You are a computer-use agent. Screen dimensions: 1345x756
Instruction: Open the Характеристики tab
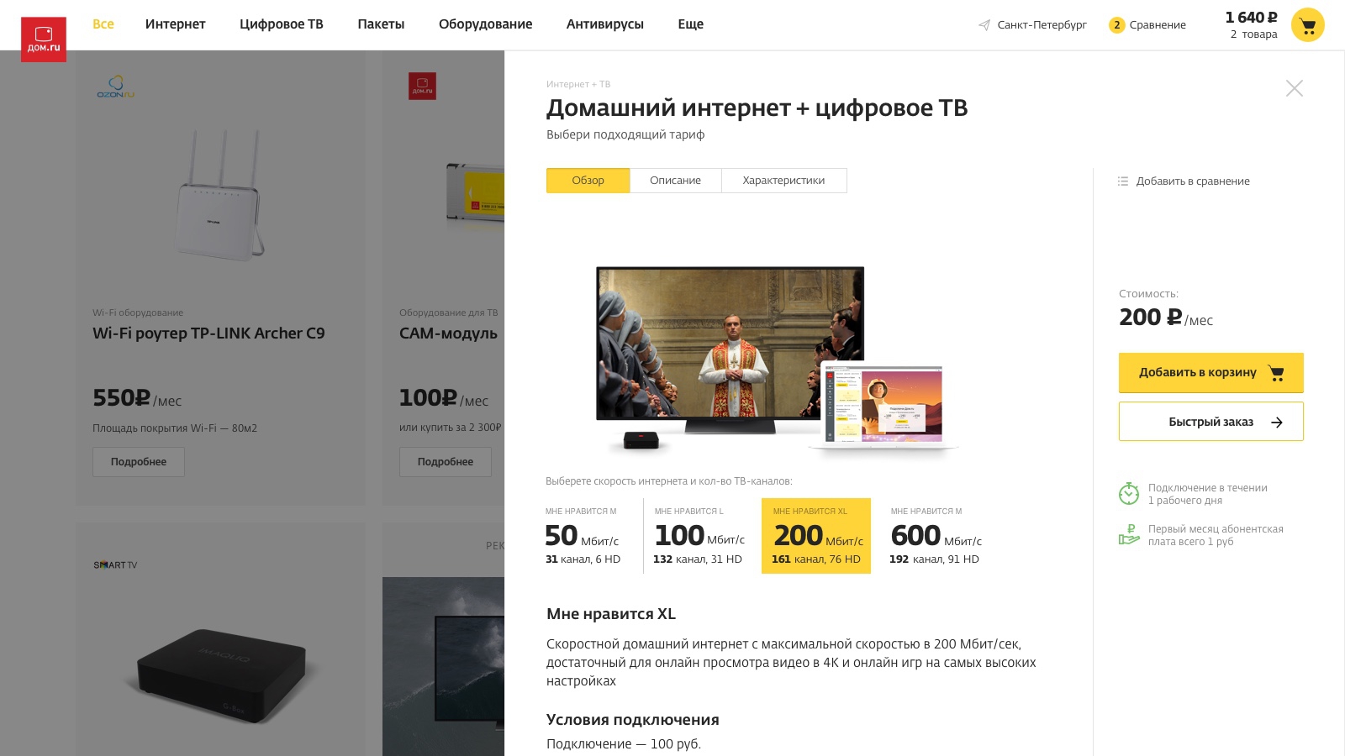[x=783, y=181]
